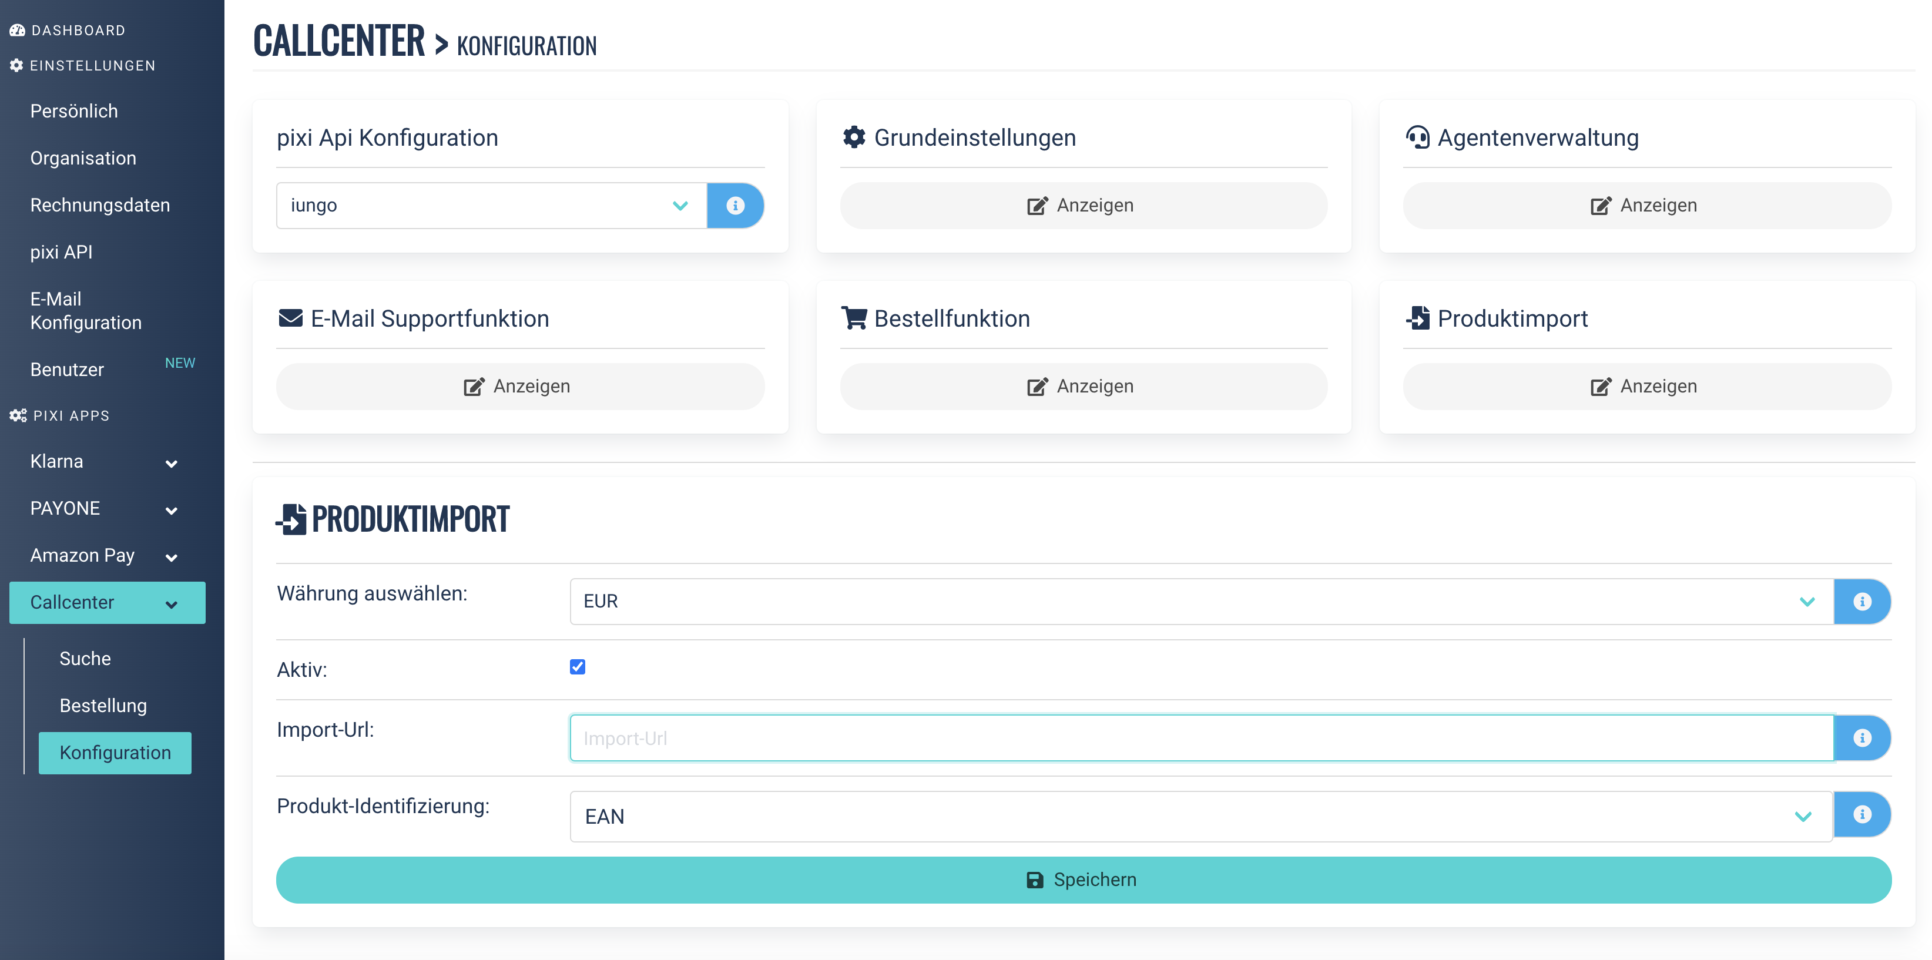The width and height of the screenshot is (1932, 960).
Task: Expand the Klarna menu chevron
Action: coord(172,464)
